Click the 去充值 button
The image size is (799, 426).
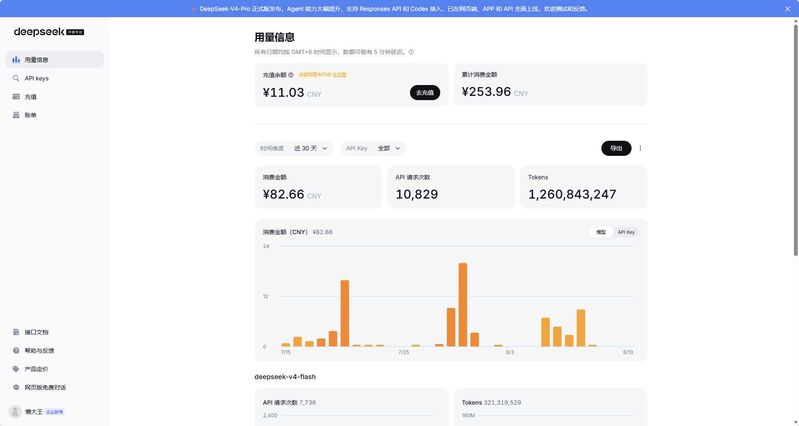(x=425, y=93)
